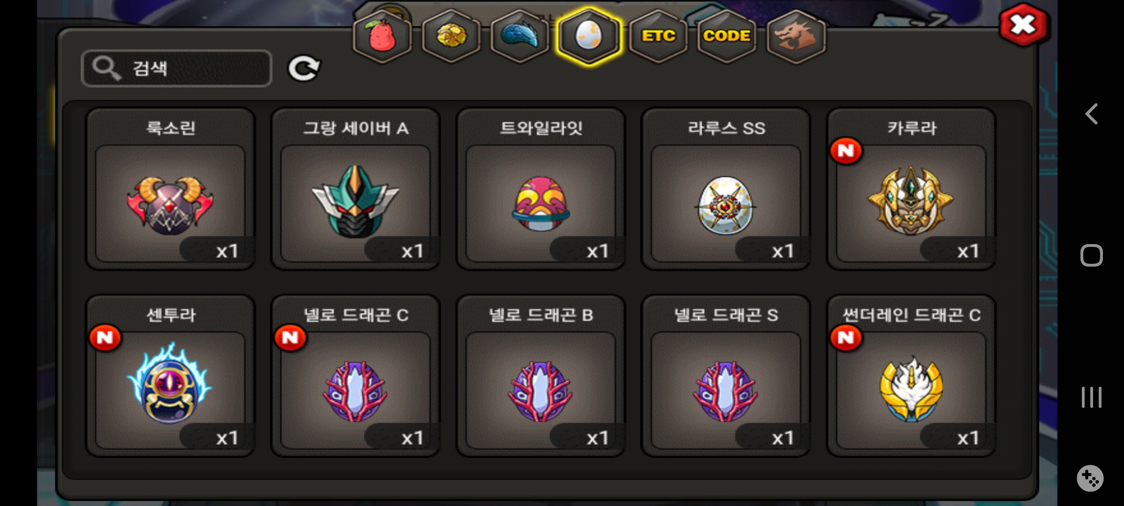Select the 룩소린 horned egg
This screenshot has width=1124, height=506.
tap(170, 189)
